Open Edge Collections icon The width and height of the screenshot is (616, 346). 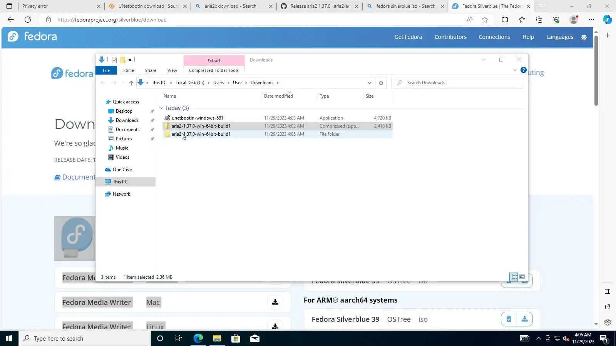[539, 20]
